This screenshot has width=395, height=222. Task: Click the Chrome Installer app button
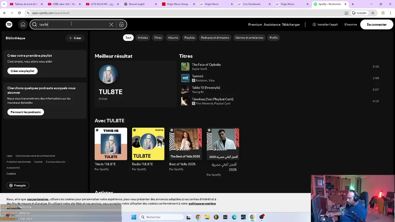click(360, 13)
